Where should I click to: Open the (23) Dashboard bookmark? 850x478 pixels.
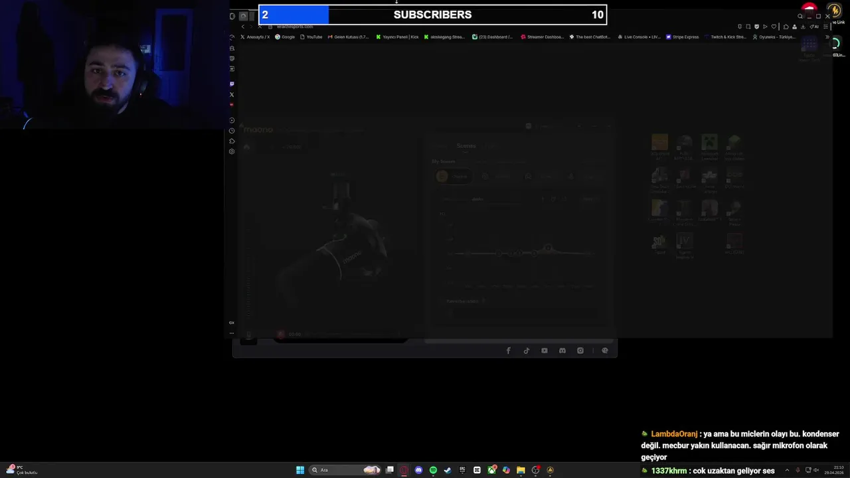coord(492,37)
